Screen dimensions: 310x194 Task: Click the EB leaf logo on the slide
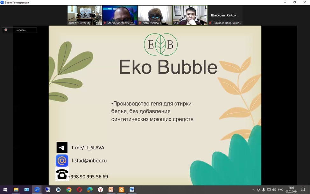coord(160,44)
